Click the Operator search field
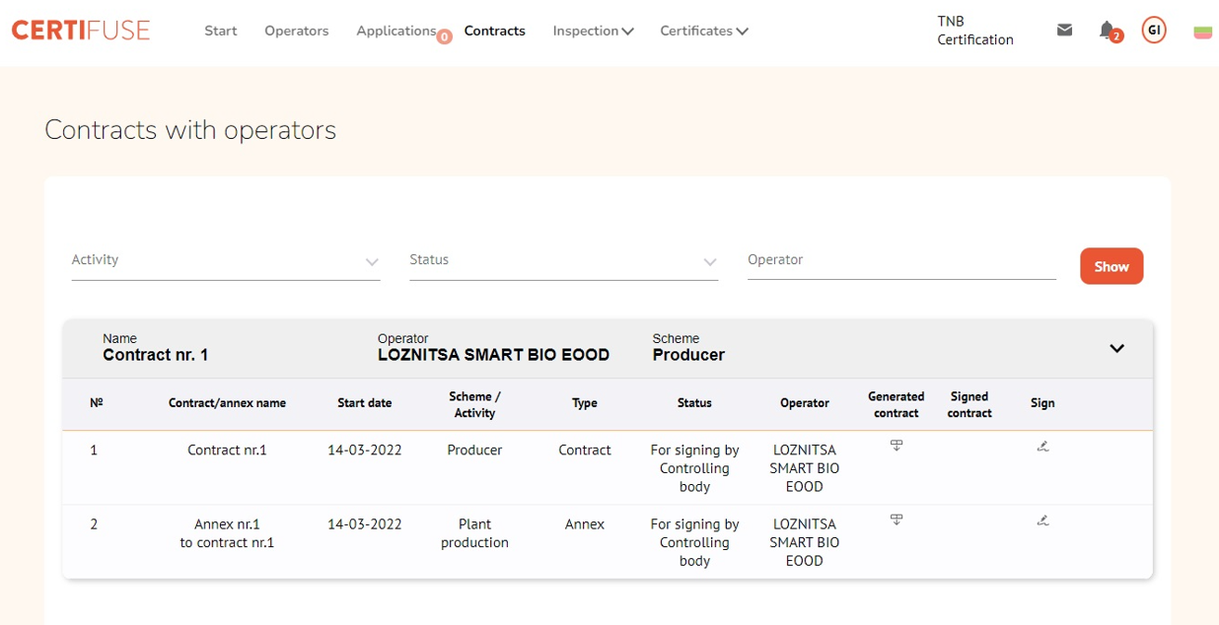1219x625 pixels. click(x=900, y=261)
